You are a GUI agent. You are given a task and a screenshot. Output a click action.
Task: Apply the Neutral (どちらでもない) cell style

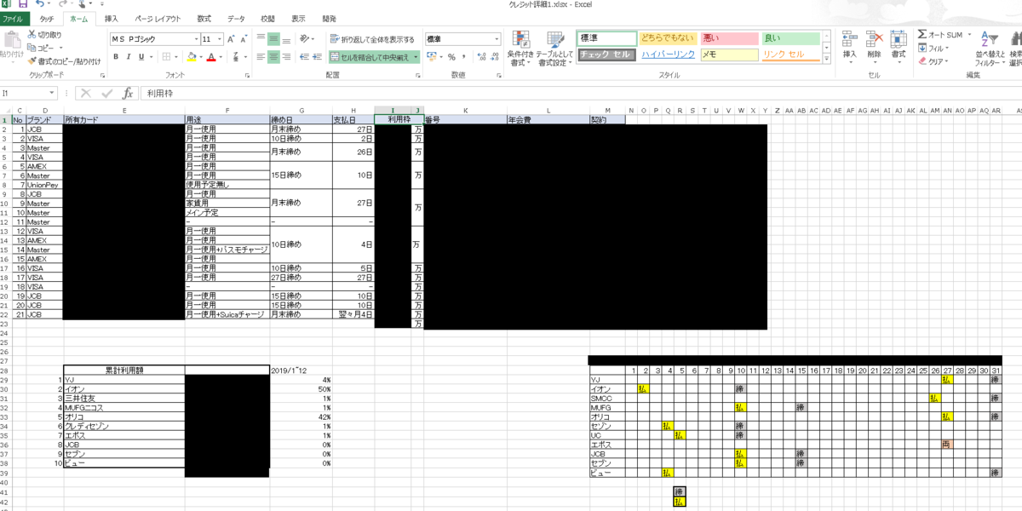point(668,38)
